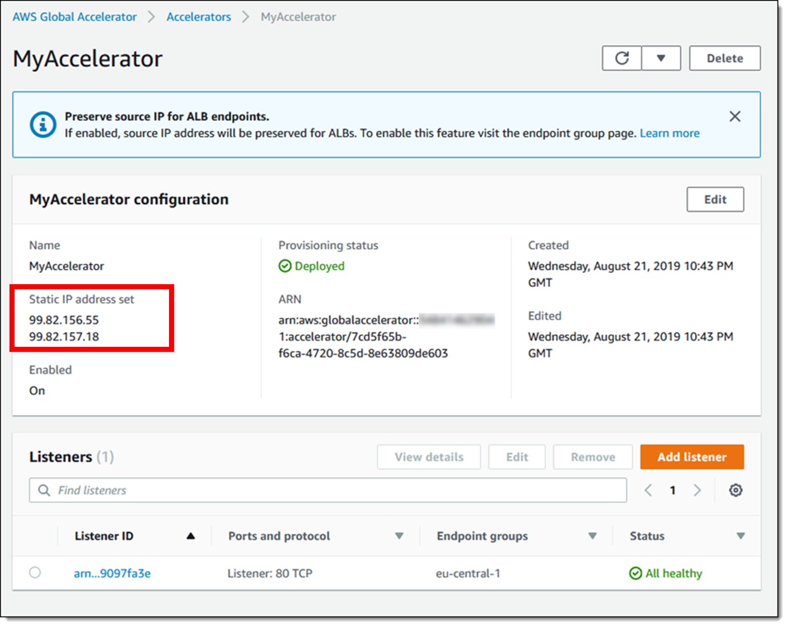Click the Deployed status check icon
787x626 pixels.
click(285, 266)
